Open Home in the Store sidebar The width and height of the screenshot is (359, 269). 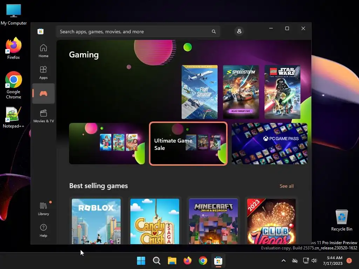click(43, 51)
